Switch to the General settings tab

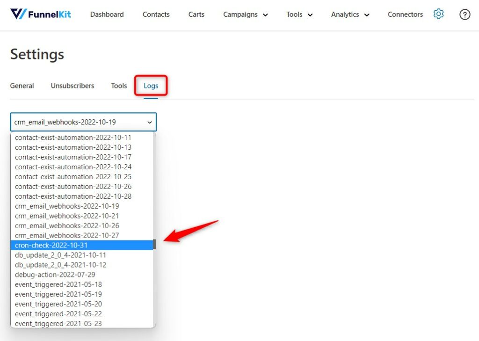click(x=22, y=86)
